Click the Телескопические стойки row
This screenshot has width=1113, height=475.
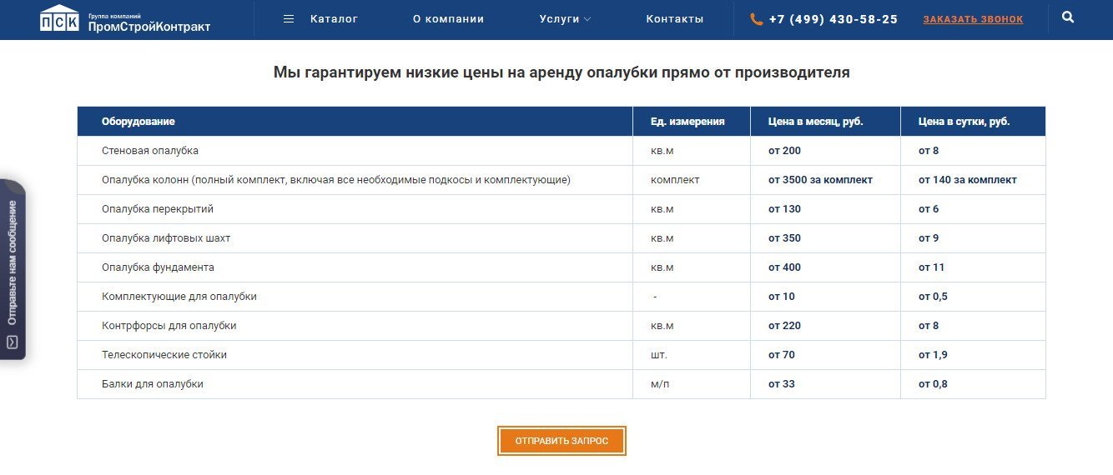pyautogui.click(x=164, y=355)
